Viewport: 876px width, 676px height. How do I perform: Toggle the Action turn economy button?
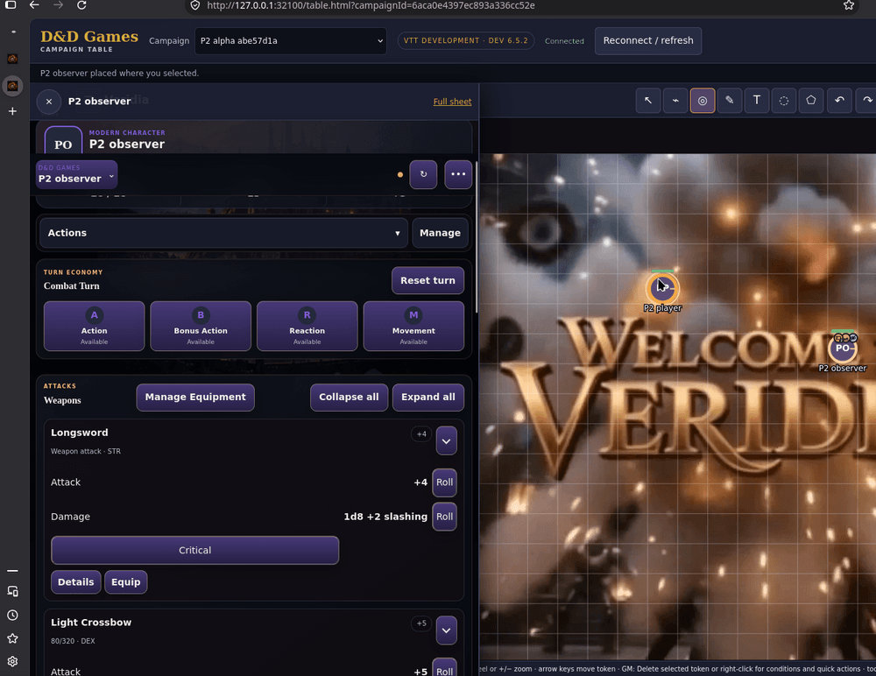click(x=94, y=327)
